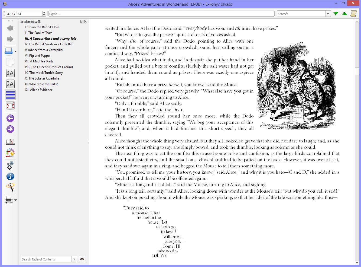Click the '"Fury said to' poem line
The image size is (361, 267).
point(136,208)
